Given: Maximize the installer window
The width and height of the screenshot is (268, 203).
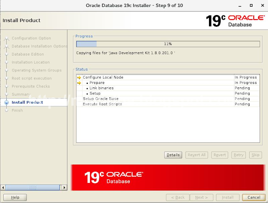Looking at the screenshot, I should coord(251,5).
